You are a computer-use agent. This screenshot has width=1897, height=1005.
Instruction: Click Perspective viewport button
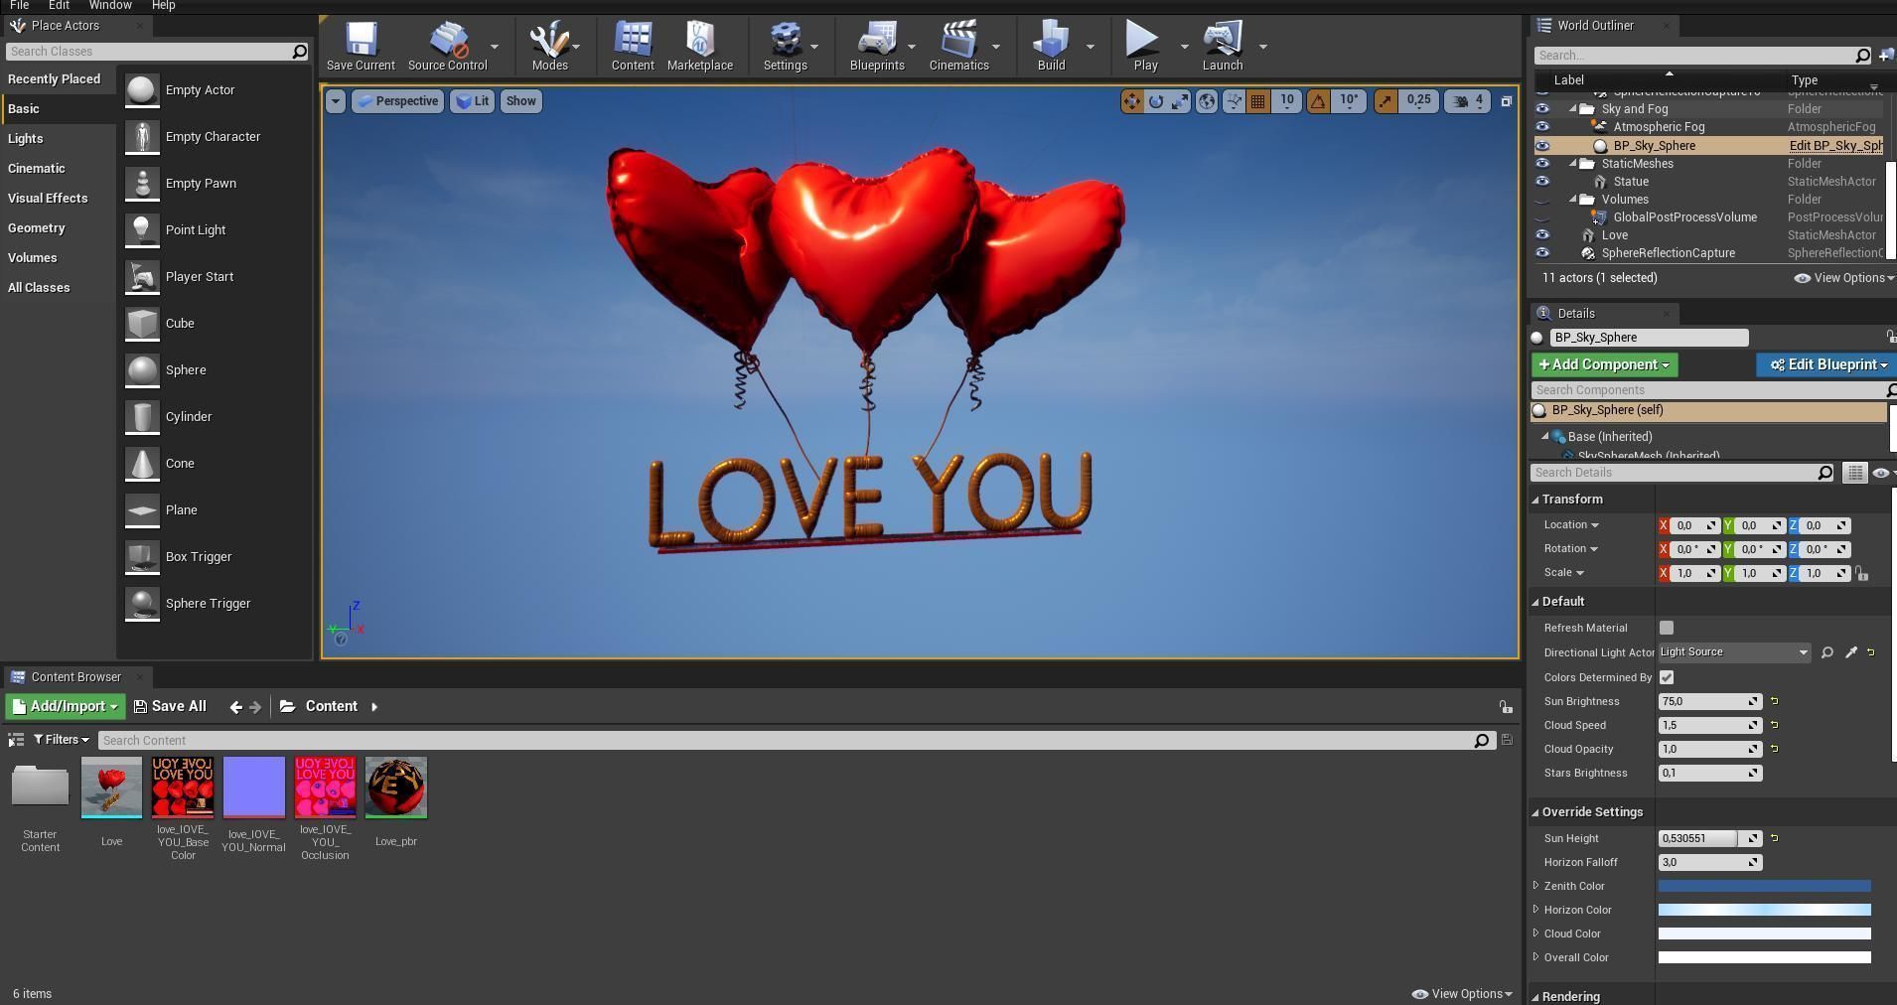click(397, 101)
